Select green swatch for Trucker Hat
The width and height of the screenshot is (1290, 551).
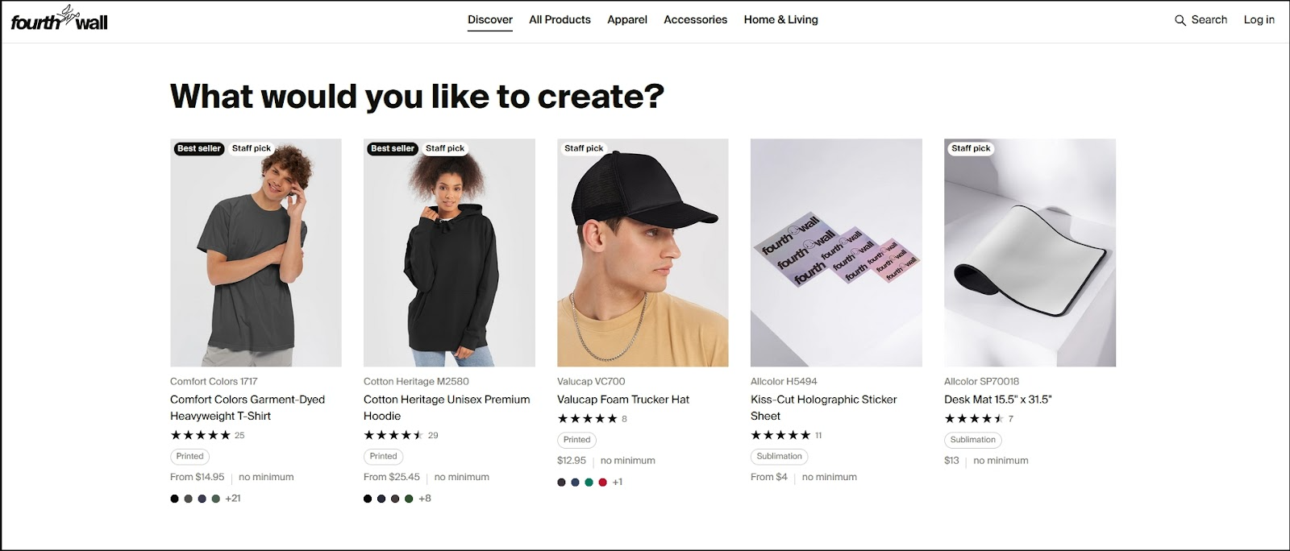[x=589, y=483]
